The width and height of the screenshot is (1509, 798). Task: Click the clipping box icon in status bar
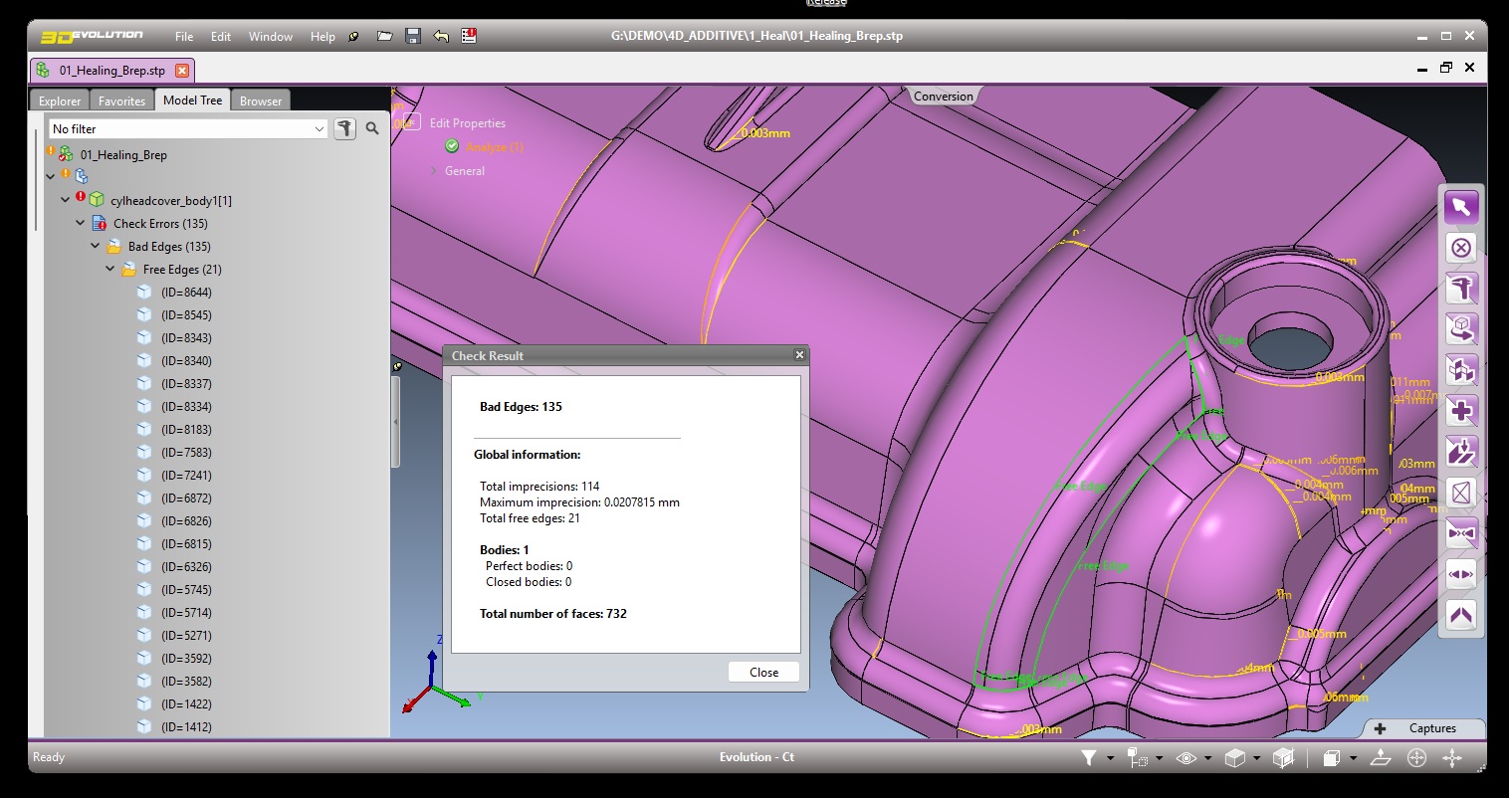tap(1283, 757)
